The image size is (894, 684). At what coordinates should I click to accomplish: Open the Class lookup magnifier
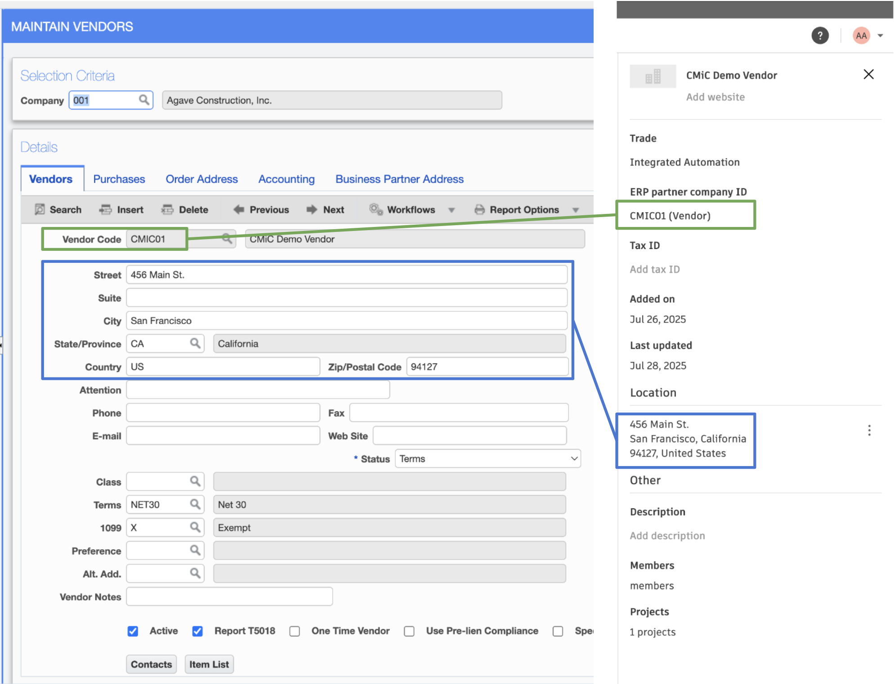[195, 481]
